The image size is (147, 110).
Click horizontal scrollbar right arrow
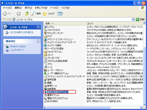tap(141, 107)
